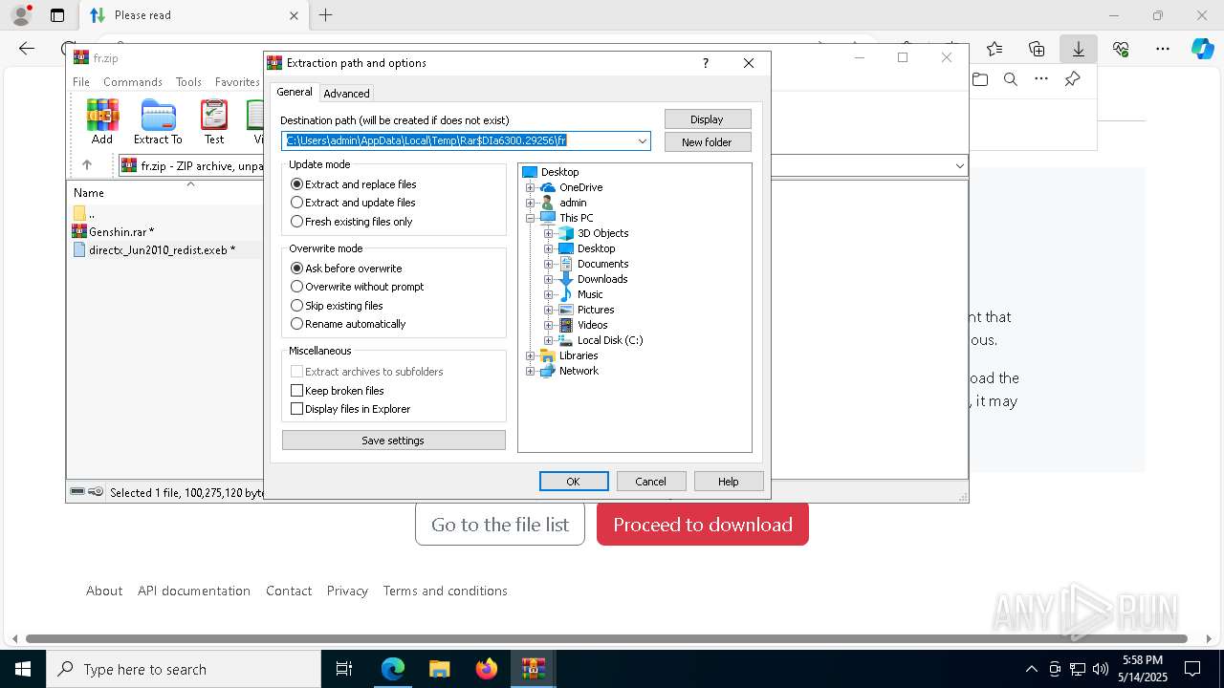Open Edge favorites star icon

pyautogui.click(x=994, y=49)
